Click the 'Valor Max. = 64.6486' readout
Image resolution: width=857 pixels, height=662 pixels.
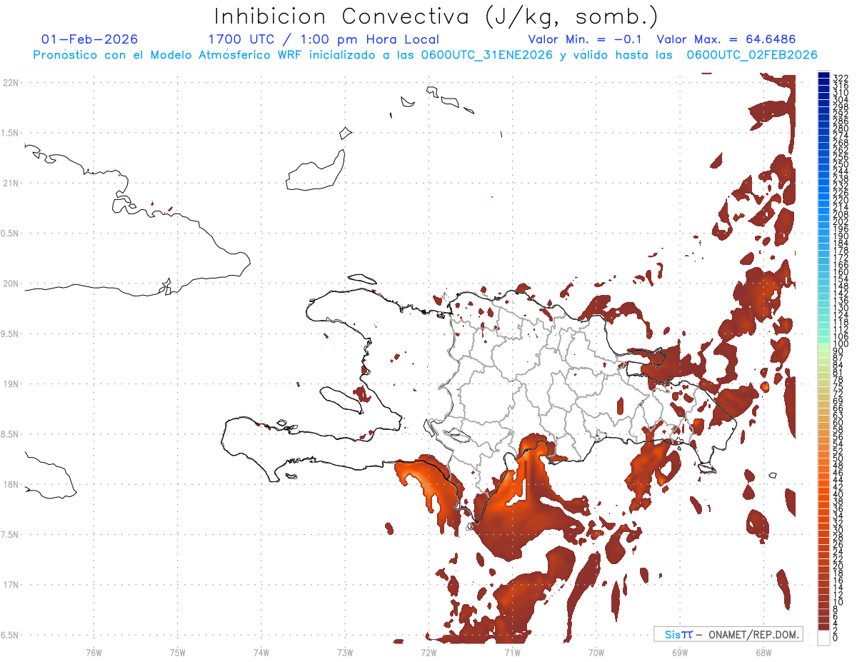tap(726, 39)
